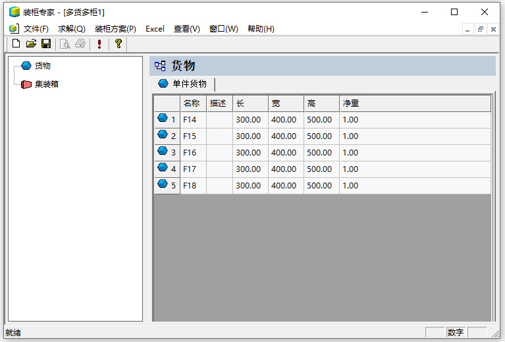Open the Excel menu
The width and height of the screenshot is (505, 342).
coord(155,29)
